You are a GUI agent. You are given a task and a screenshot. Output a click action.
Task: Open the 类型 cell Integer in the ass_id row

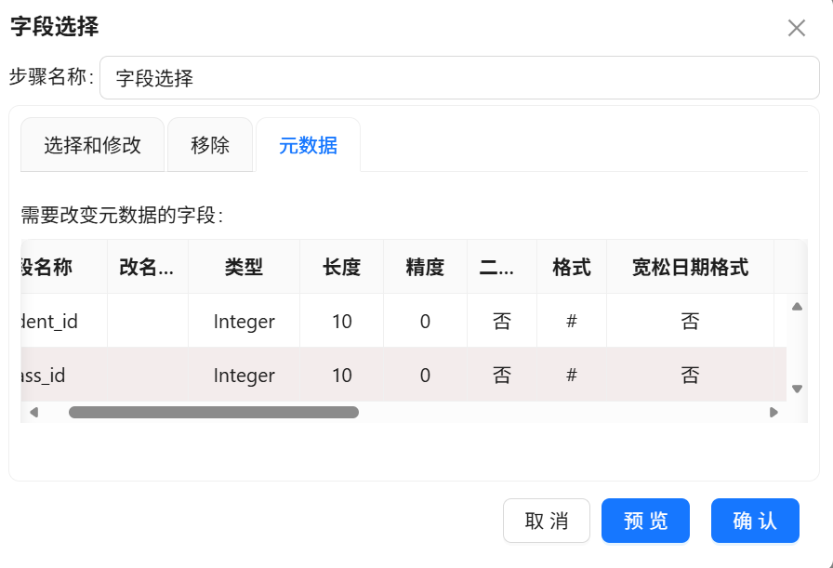(x=244, y=376)
